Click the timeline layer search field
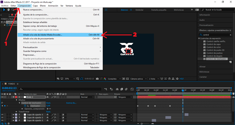This screenshot has width=235, height=125. [60, 89]
